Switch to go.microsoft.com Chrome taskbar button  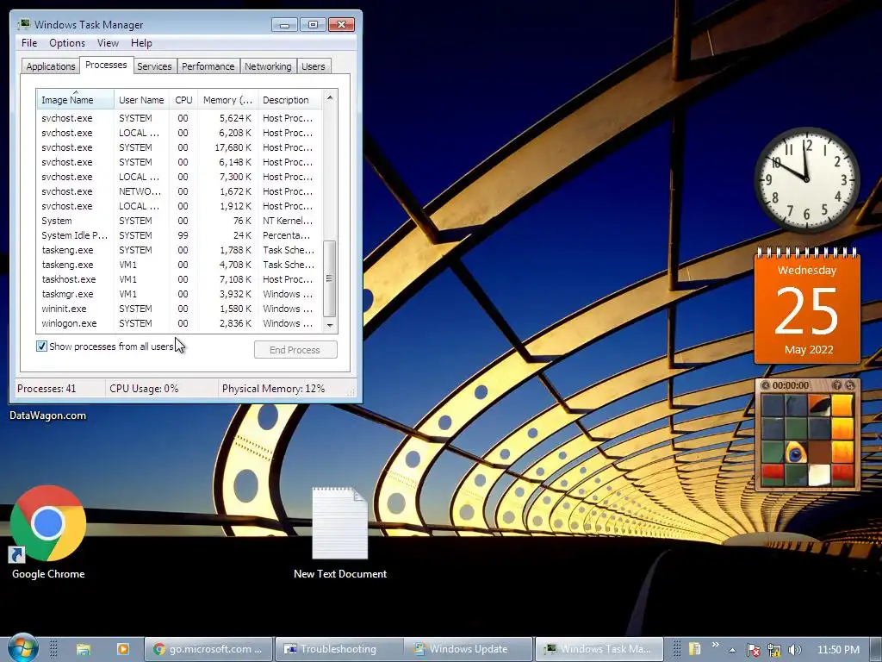click(x=208, y=649)
